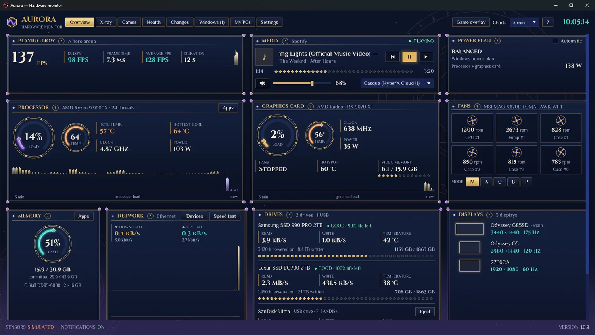Pause the playing track
The width and height of the screenshot is (595, 335).
409,57
